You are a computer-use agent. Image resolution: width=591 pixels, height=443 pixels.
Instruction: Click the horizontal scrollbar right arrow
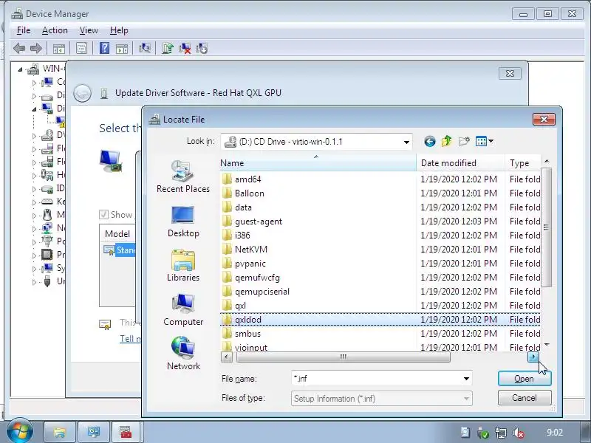point(533,357)
